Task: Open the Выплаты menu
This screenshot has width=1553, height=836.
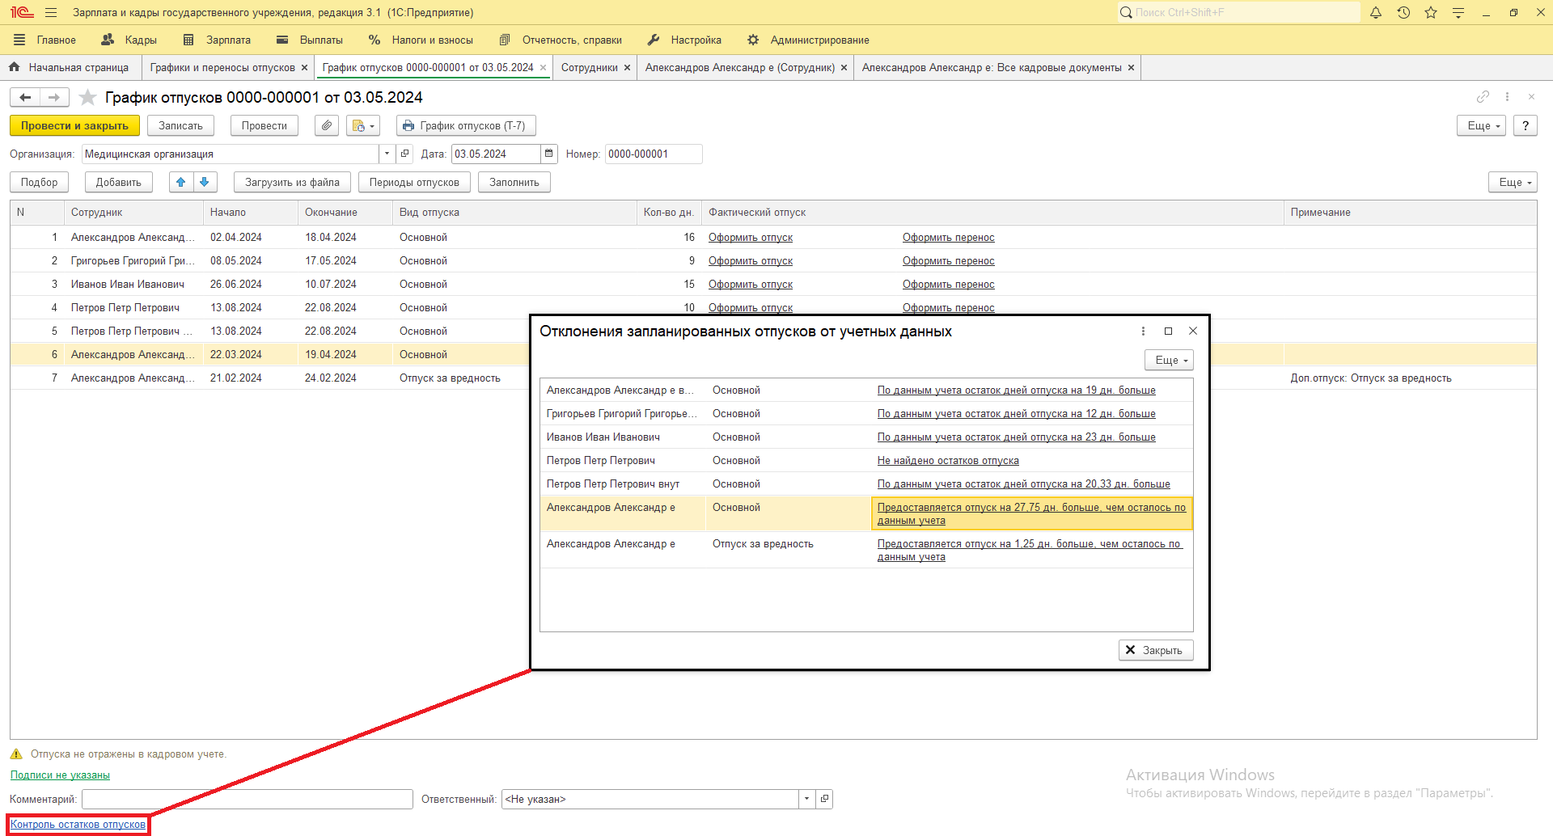Action: (x=310, y=40)
